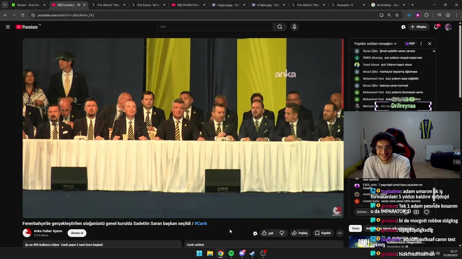
Task: Open live chat options three-dot menu
Action: pyautogui.click(x=421, y=44)
